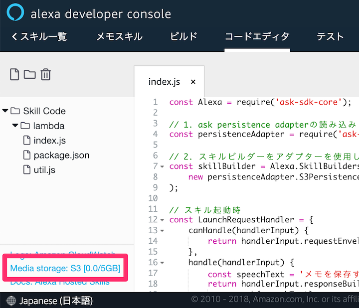Fold code at line 16 arrow
Viewport: 359px width, 308px height.
[x=162, y=263]
